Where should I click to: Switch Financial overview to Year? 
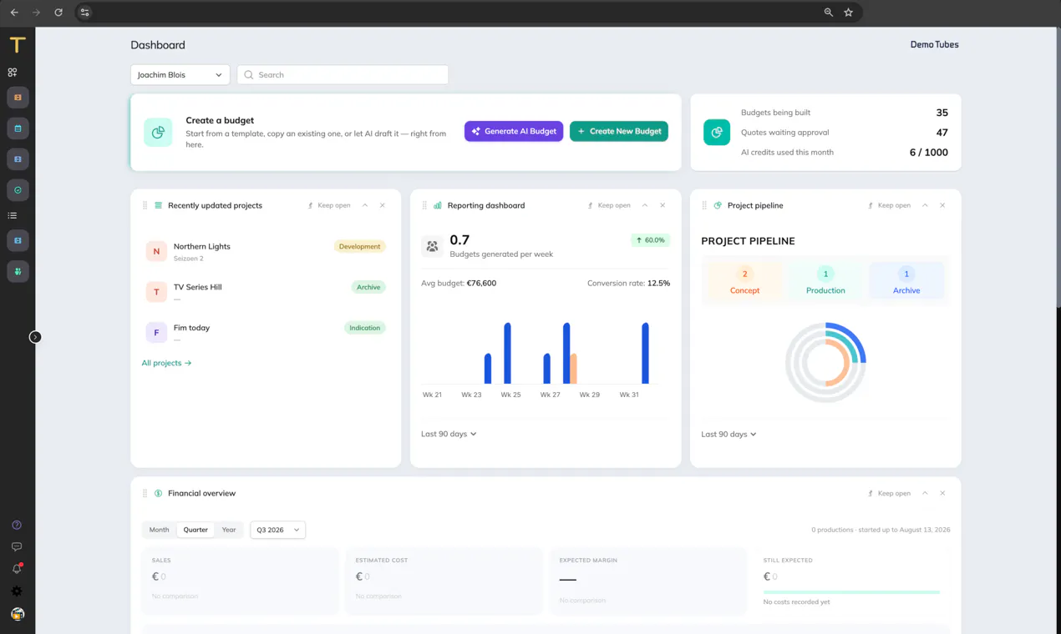(x=229, y=530)
